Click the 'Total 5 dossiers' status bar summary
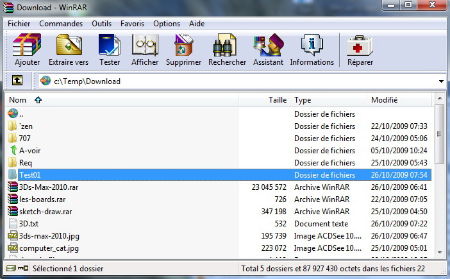This screenshot has width=450, height=279. (x=333, y=269)
